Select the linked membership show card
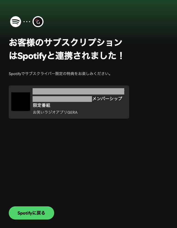 [69, 102]
